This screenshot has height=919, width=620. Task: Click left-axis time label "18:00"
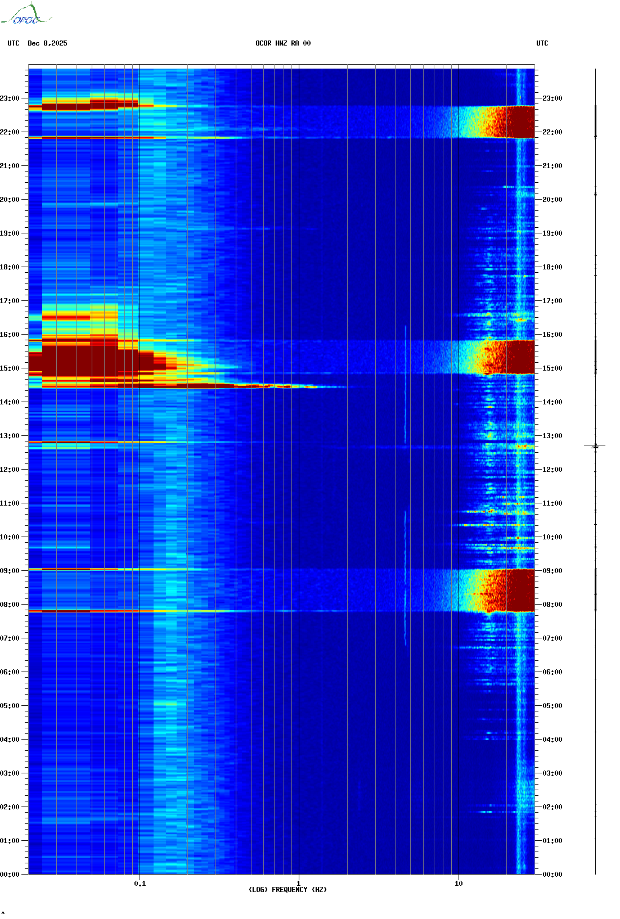pyautogui.click(x=10, y=267)
